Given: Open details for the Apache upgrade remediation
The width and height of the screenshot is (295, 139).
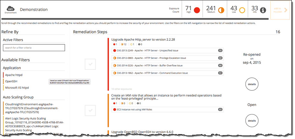Looking at the screenshot, I should coord(252,84).
